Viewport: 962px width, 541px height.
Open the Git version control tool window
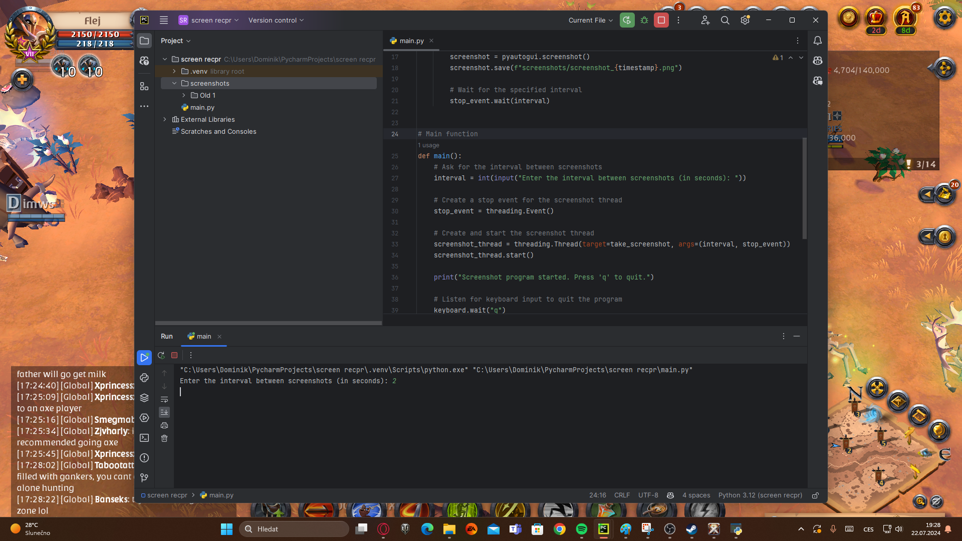(144, 478)
